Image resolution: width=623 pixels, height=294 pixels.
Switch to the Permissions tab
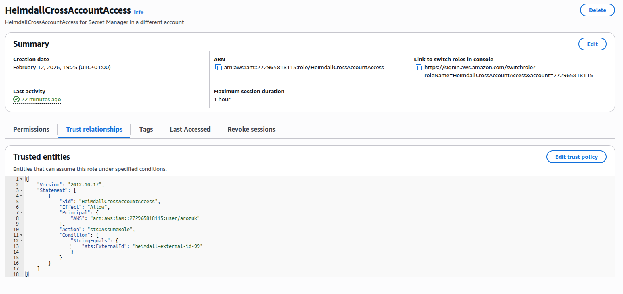31,129
